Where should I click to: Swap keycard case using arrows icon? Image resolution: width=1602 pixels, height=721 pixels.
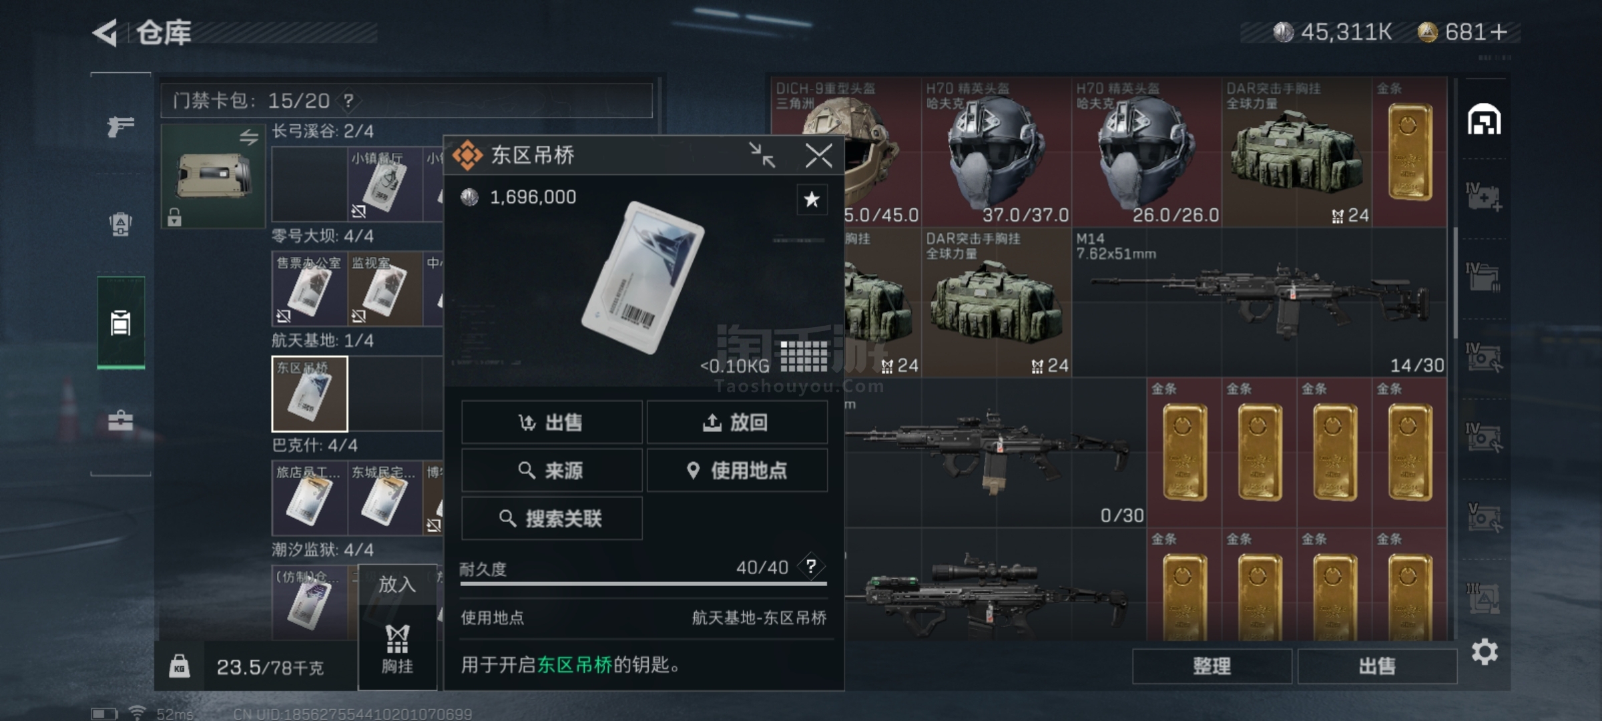[x=249, y=138]
